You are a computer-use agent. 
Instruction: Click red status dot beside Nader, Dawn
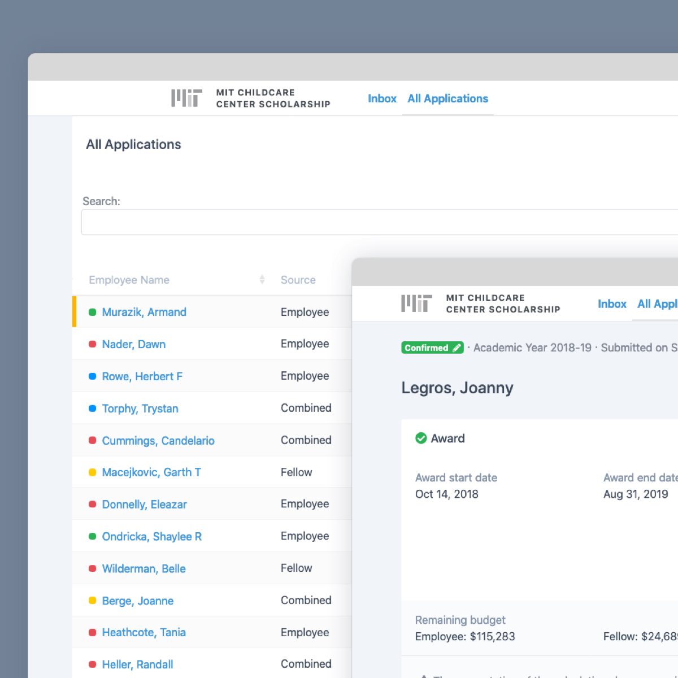coord(93,344)
